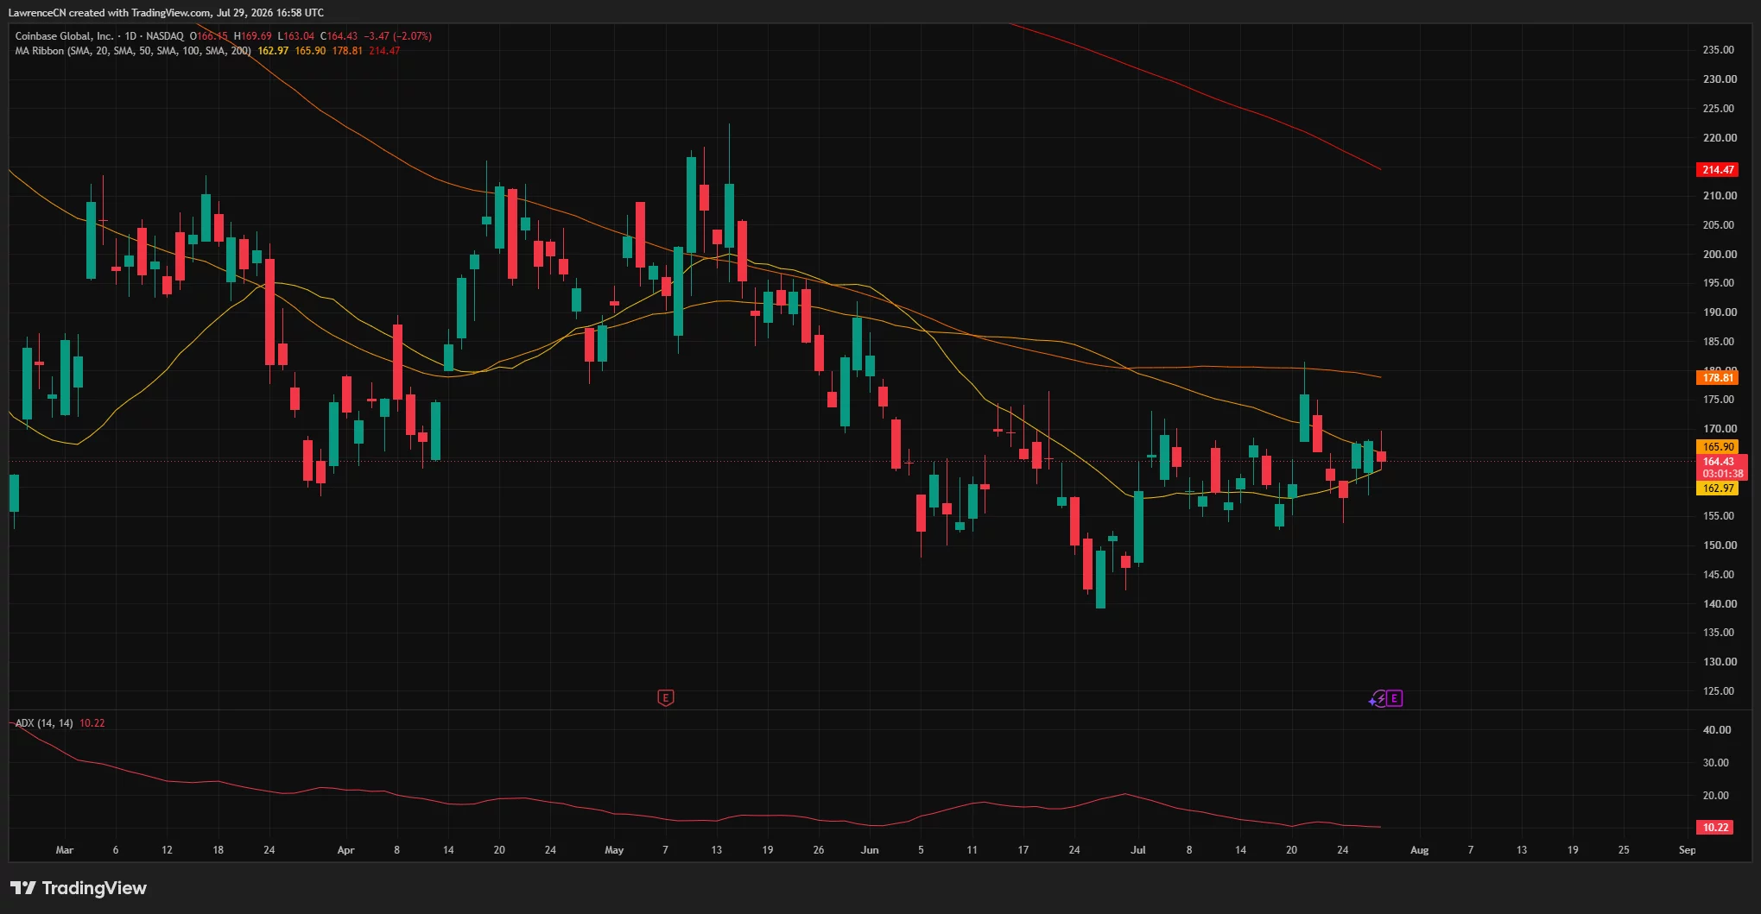The height and width of the screenshot is (914, 1761).
Task: Click the Mar label on time axis
Action: point(65,850)
